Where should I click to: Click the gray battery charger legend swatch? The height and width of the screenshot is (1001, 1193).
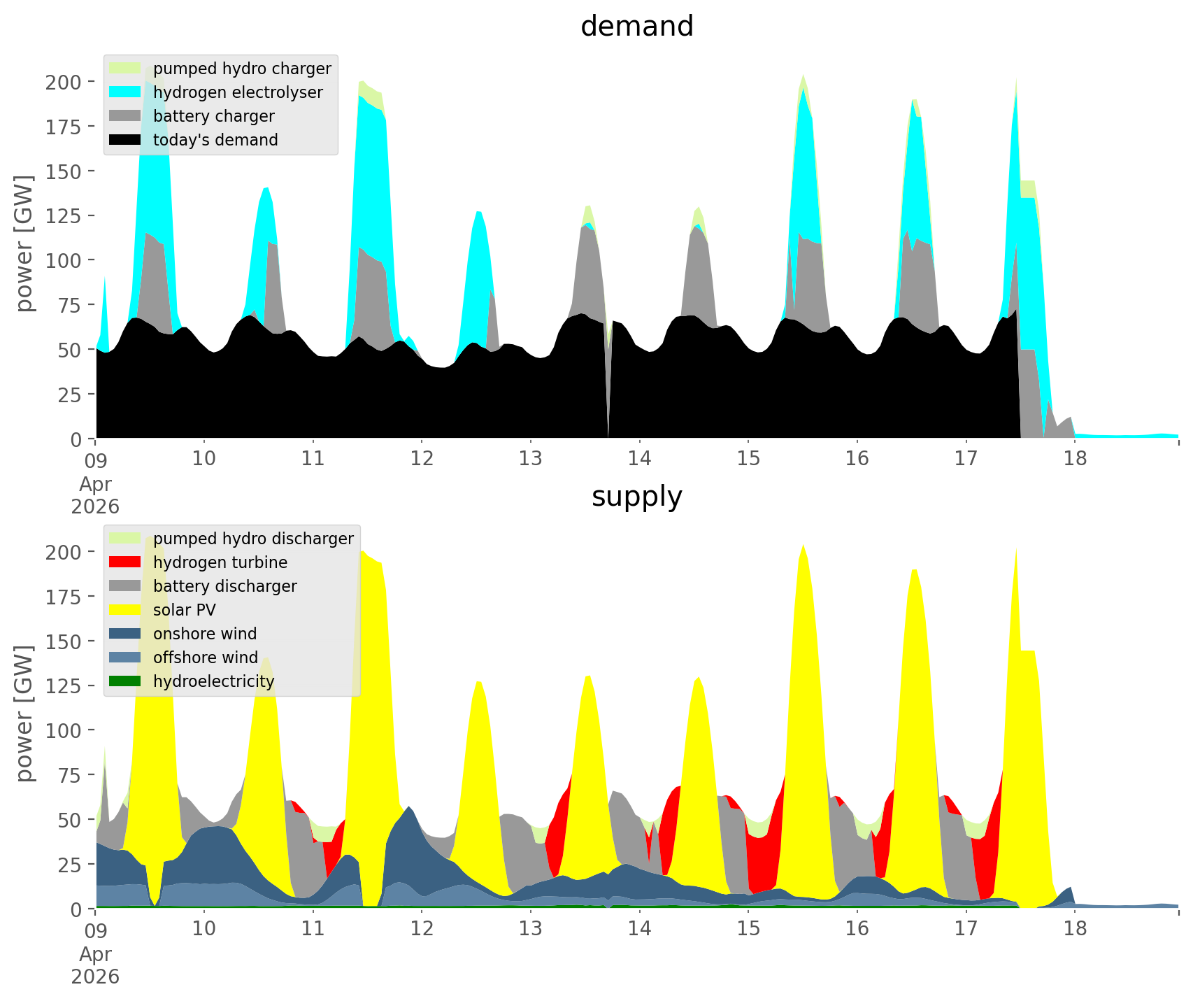126,116
